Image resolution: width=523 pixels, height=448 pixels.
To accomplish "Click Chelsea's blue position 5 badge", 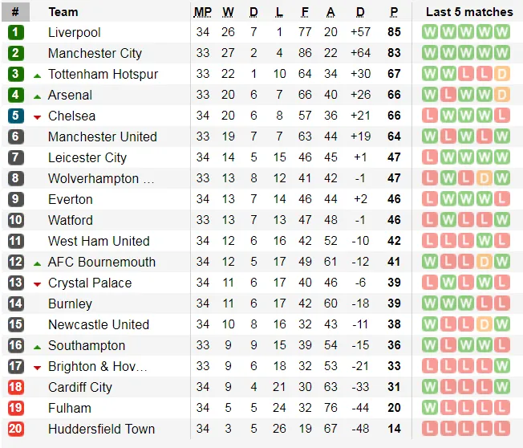I will [16, 116].
